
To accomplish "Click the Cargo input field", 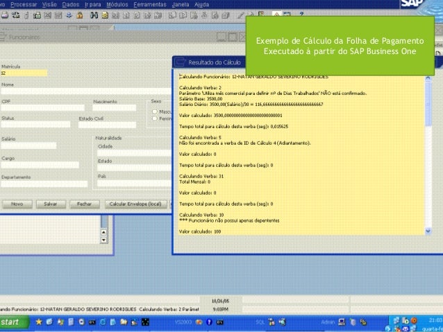I will 40,165.
